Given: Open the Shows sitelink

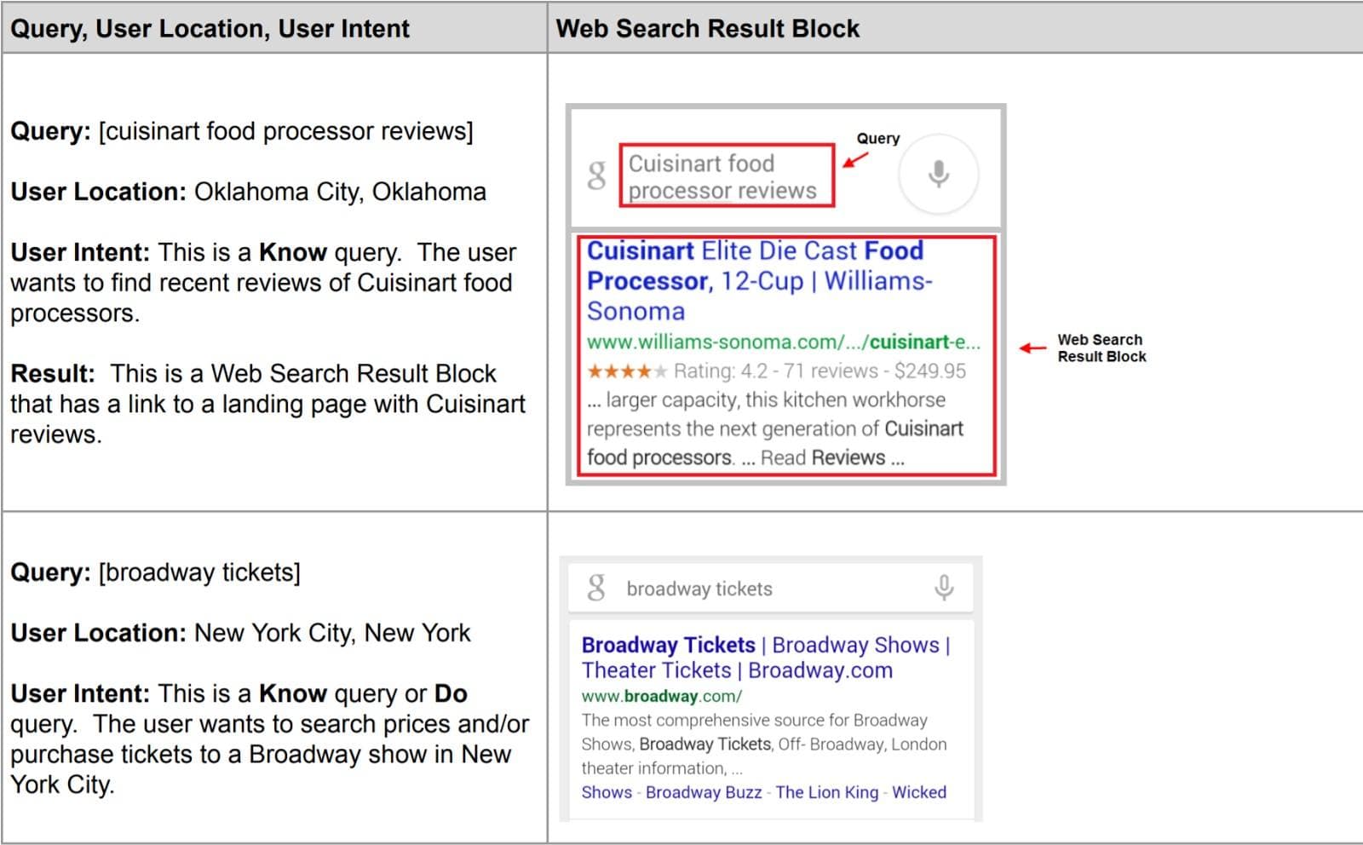Looking at the screenshot, I should point(607,792).
